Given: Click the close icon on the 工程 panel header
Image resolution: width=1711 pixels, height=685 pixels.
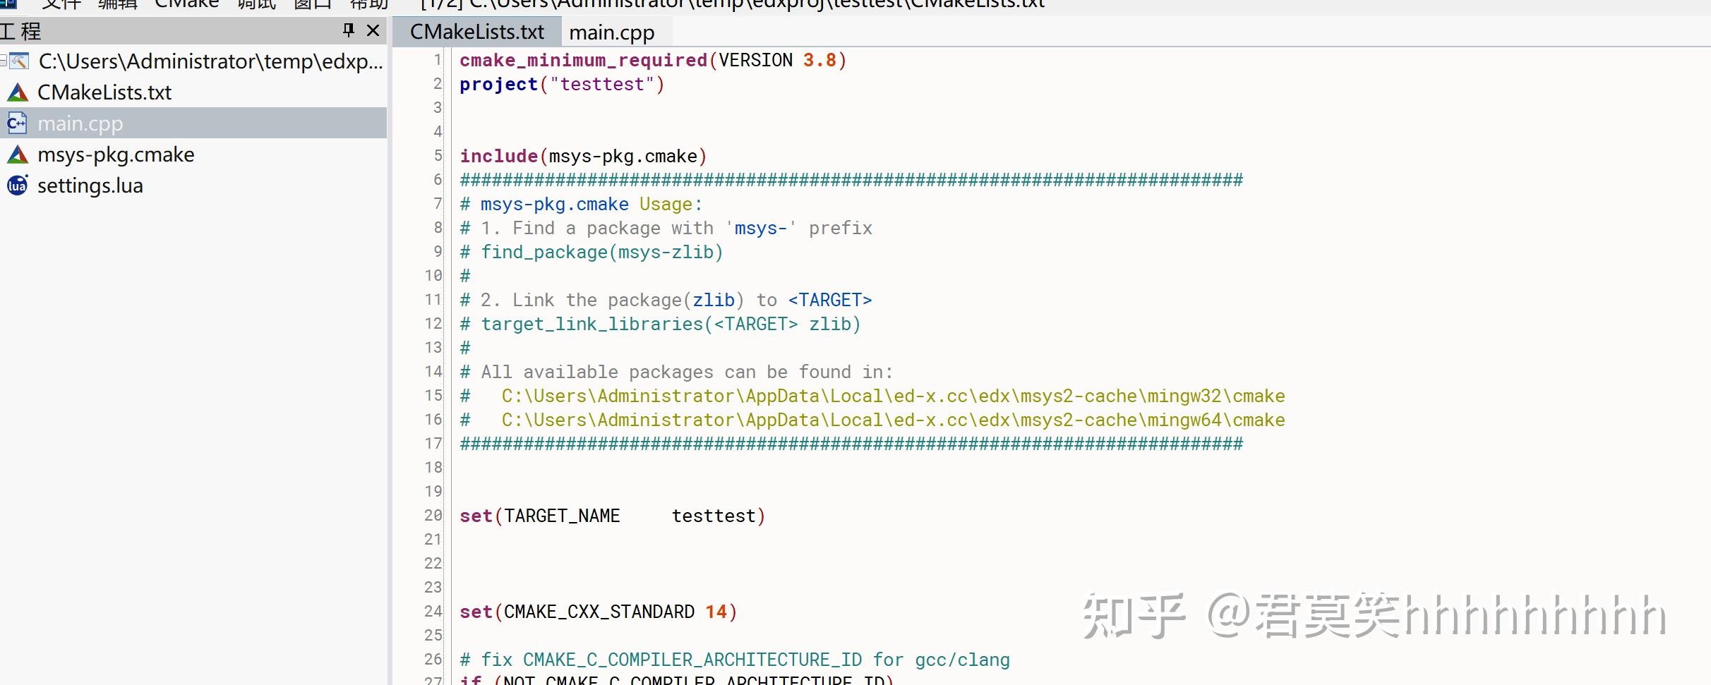Looking at the screenshot, I should pos(372,30).
